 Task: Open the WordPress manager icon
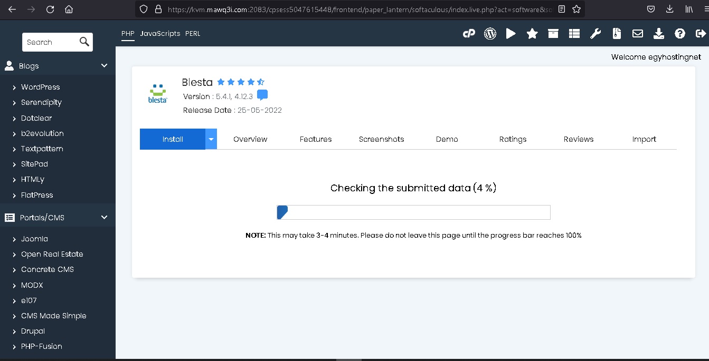point(490,34)
